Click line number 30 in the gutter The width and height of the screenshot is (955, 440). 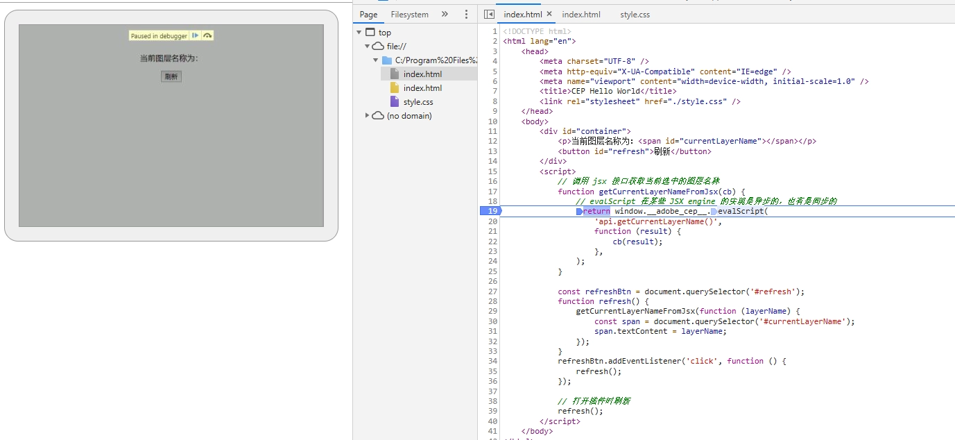(492, 321)
